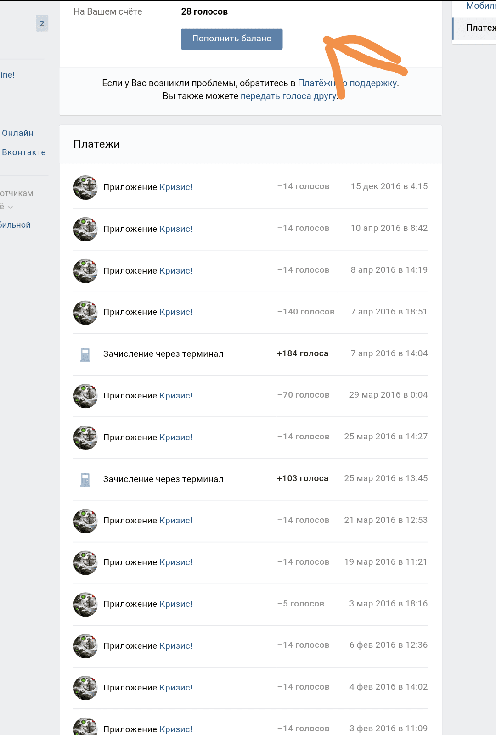
Task: Click Кризис! app icon dated 6 фев 2016
Action: coord(85,646)
